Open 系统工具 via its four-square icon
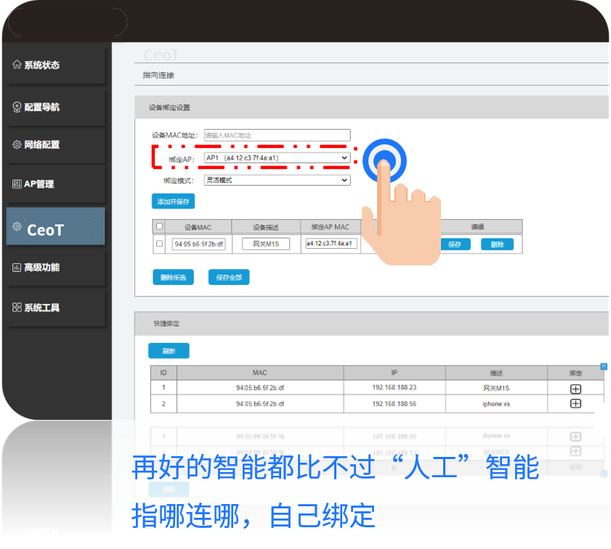The image size is (611, 549). coord(17,307)
